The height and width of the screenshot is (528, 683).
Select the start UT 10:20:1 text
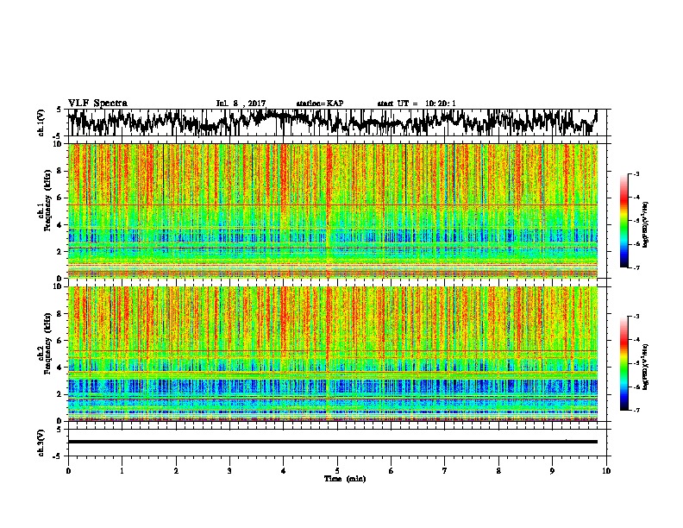point(417,104)
